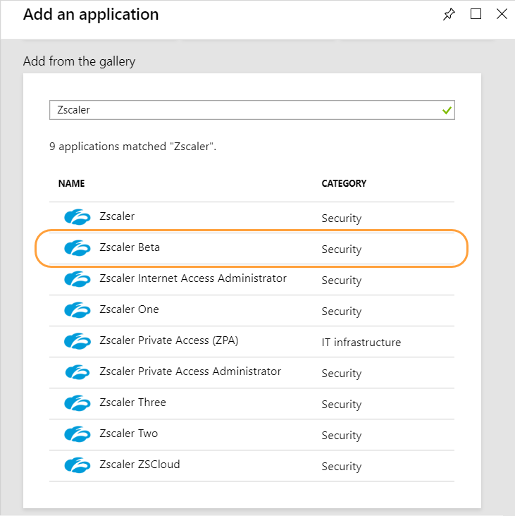The height and width of the screenshot is (516, 515).
Task: Select the Zscaler ZSCloud application name
Action: pyautogui.click(x=139, y=465)
